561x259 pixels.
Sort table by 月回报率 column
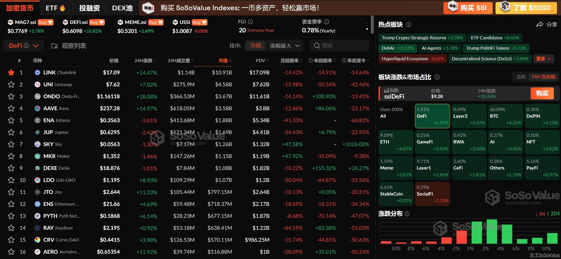291,61
